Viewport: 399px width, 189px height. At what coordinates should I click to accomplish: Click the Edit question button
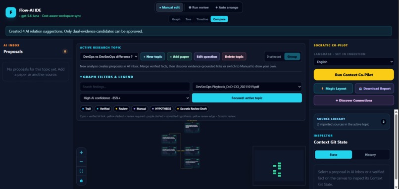pos(207,57)
